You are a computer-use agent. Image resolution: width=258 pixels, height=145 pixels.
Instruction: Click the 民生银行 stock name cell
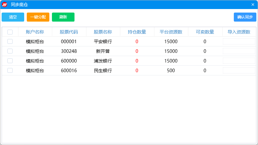(x=103, y=71)
